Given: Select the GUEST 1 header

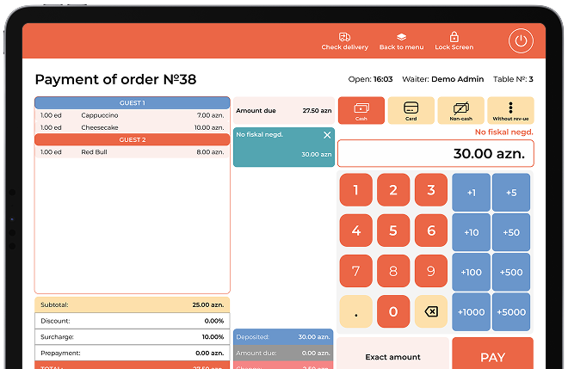Looking at the screenshot, I should 133,103.
